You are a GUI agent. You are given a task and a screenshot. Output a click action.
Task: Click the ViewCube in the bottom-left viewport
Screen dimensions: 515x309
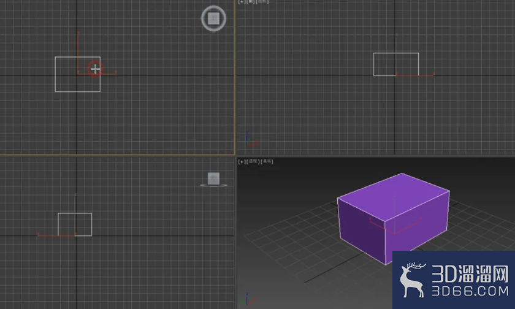213,179
